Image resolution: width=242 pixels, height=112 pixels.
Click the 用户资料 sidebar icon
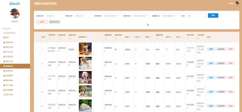coord(4,95)
